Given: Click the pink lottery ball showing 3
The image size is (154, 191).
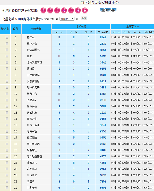Looking at the screenshot, I should (x=44, y=11).
